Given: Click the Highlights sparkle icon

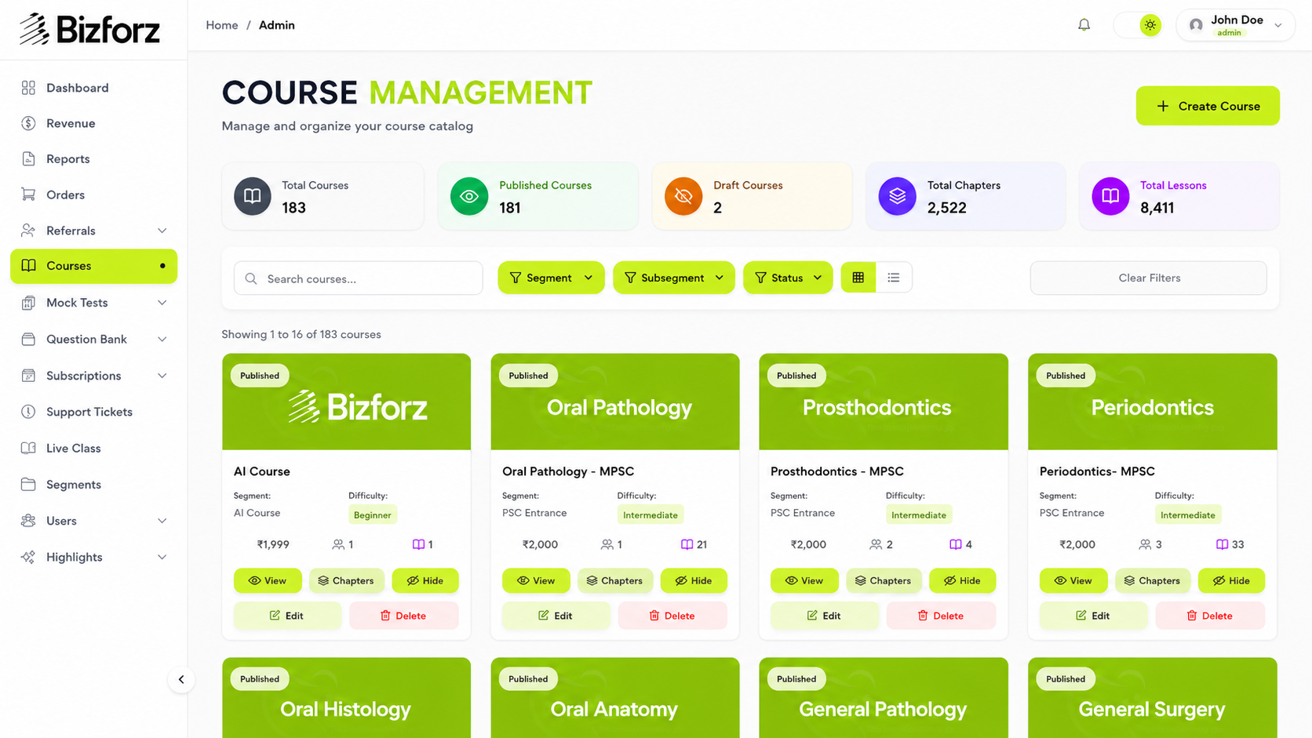Looking at the screenshot, I should click(28, 557).
